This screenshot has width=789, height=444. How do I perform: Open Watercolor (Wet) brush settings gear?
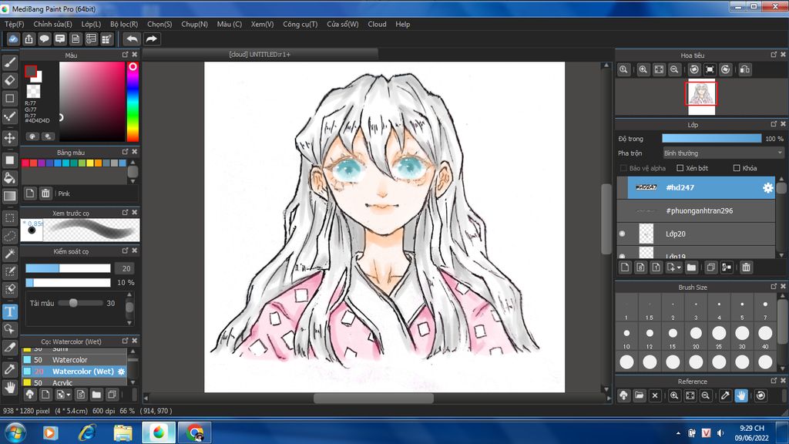[x=121, y=372]
